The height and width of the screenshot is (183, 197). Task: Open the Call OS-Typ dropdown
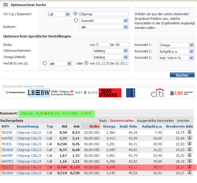pos(59,14)
